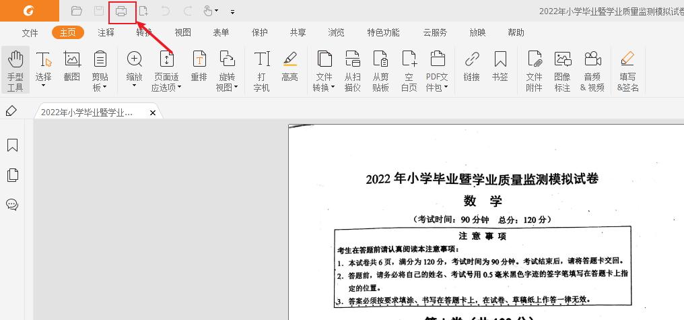This screenshot has width=684, height=320.
Task: Click the orange Foxit logo button
Action: [x=29, y=11]
